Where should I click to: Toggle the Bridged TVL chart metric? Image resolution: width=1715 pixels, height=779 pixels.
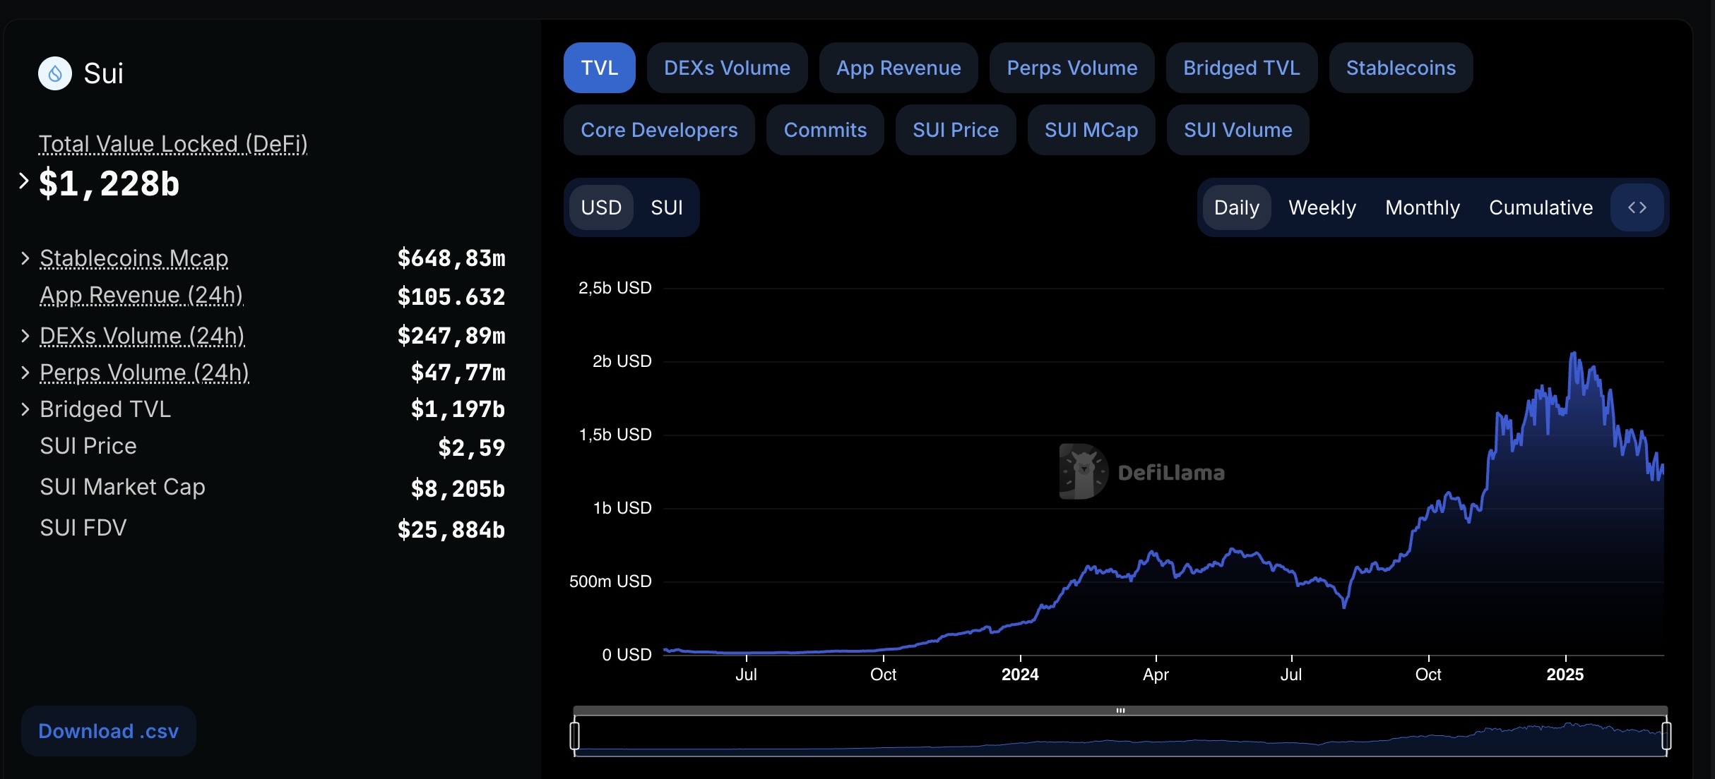tap(1242, 68)
